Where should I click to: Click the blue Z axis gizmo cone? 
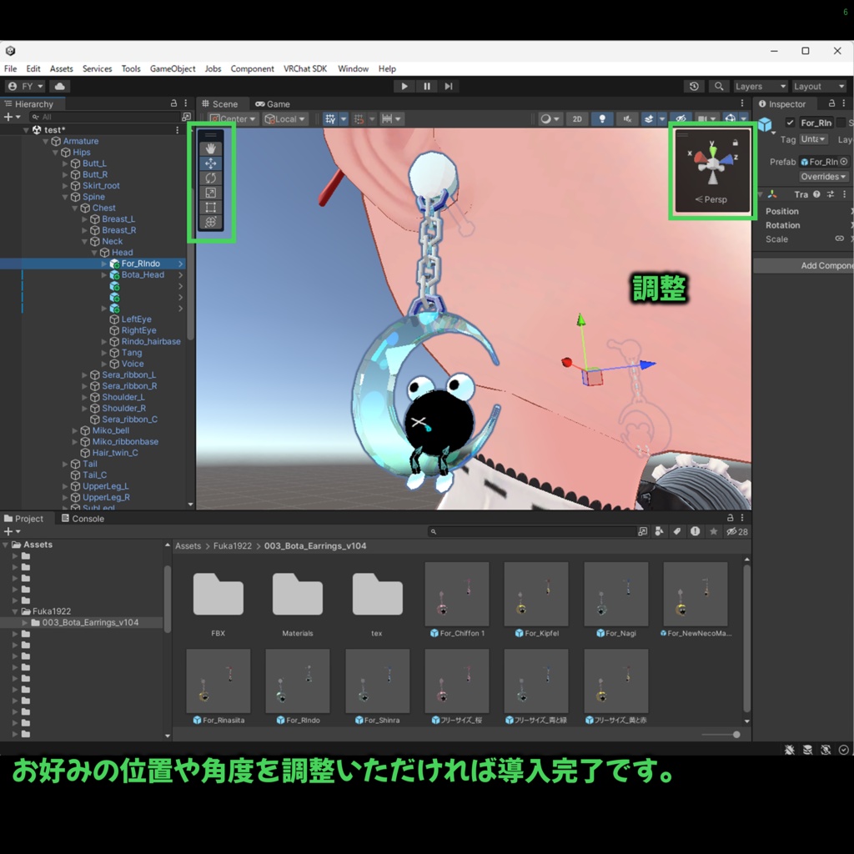pos(727,161)
